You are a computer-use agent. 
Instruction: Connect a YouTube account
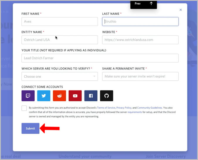click(75, 96)
